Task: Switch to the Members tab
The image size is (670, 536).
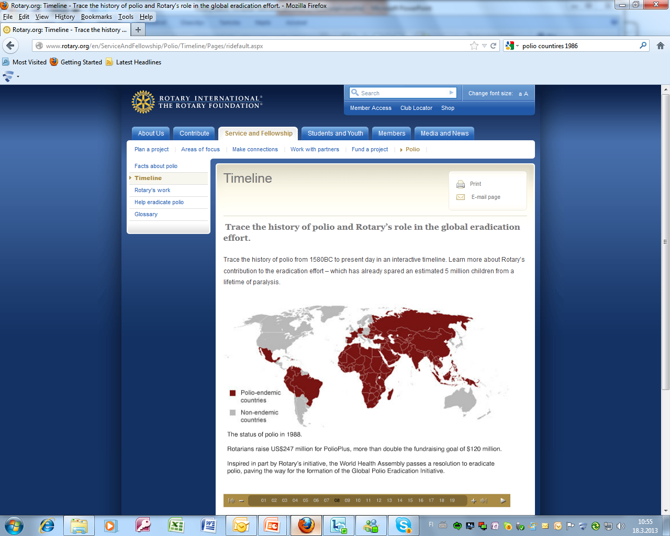Action: click(x=392, y=133)
